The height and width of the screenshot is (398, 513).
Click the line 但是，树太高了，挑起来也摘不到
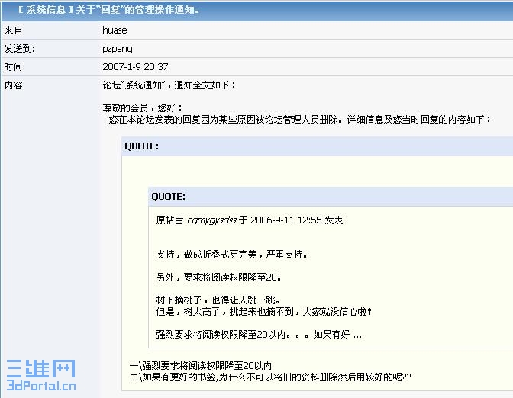263,311
